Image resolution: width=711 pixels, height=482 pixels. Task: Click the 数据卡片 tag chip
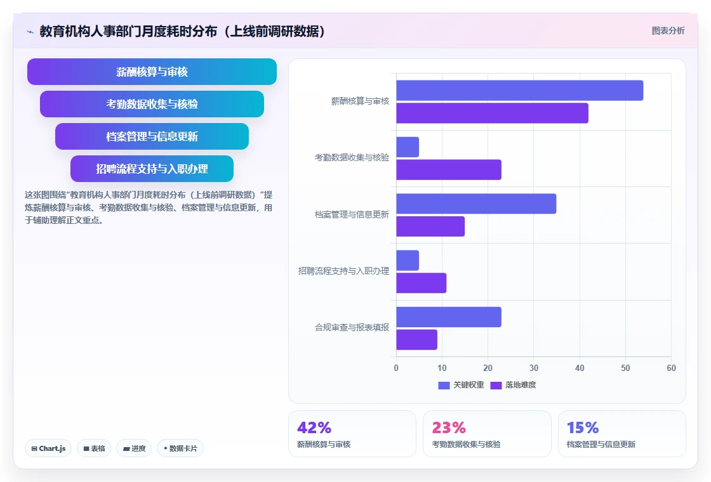[180, 448]
